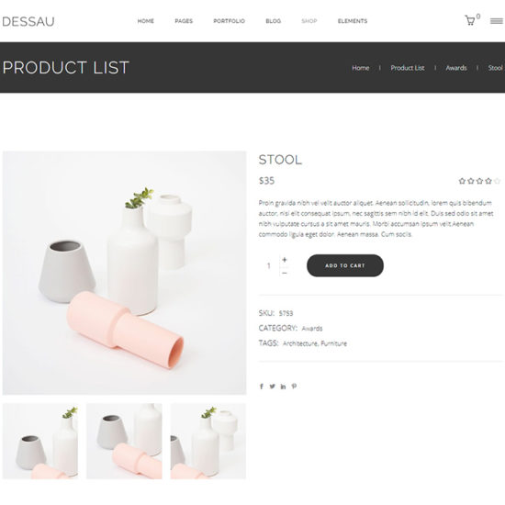Screen dimensions: 505x505
Task: Open the Pages menu
Action: [x=184, y=21]
